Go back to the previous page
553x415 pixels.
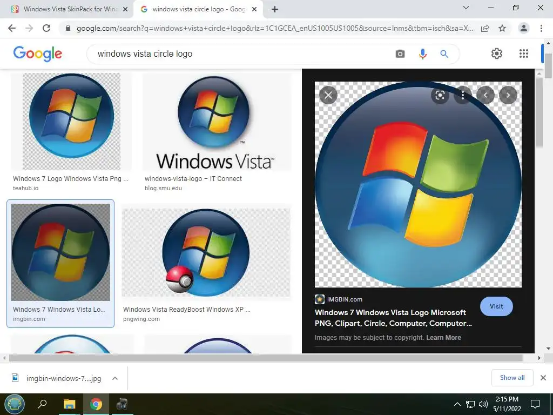pos(12,28)
